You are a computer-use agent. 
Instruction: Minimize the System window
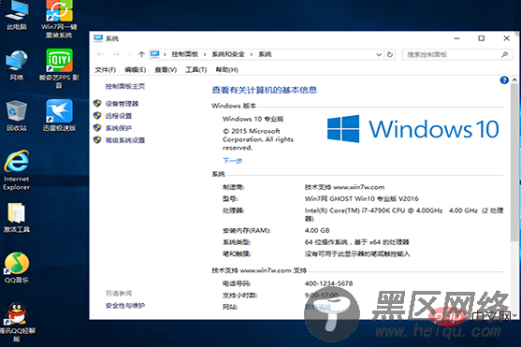click(x=456, y=38)
